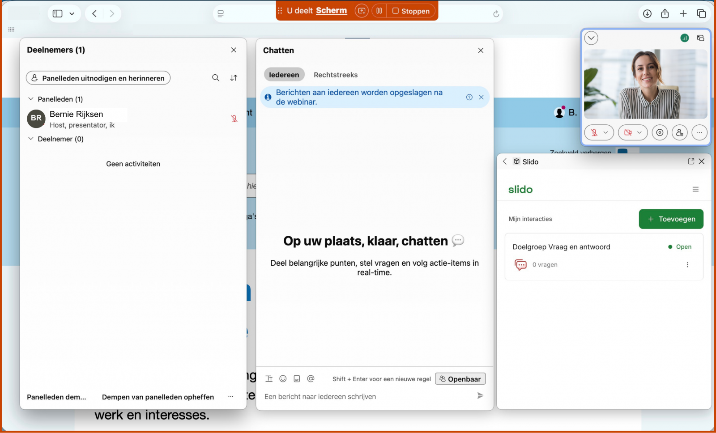Click the search icon in Deelnemers panel
The image size is (716, 433).
[216, 78]
